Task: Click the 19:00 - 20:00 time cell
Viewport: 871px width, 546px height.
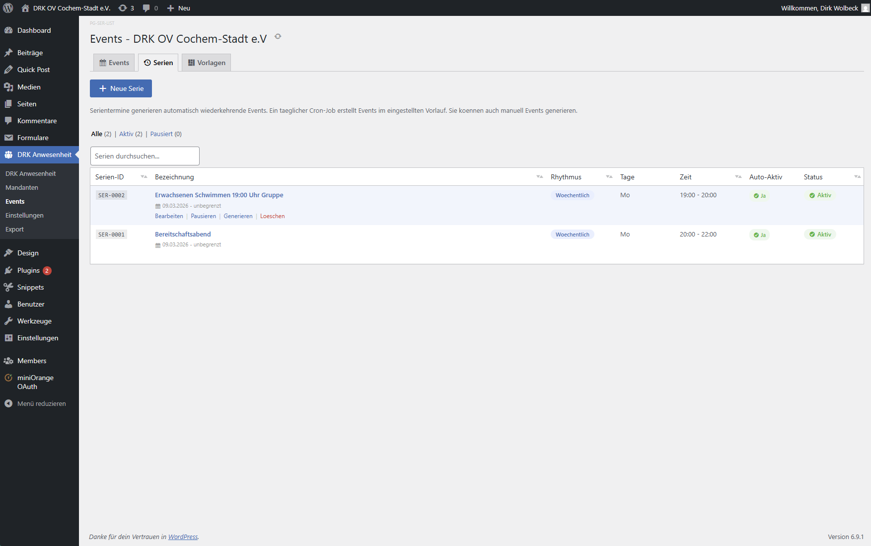Action: [x=698, y=195]
